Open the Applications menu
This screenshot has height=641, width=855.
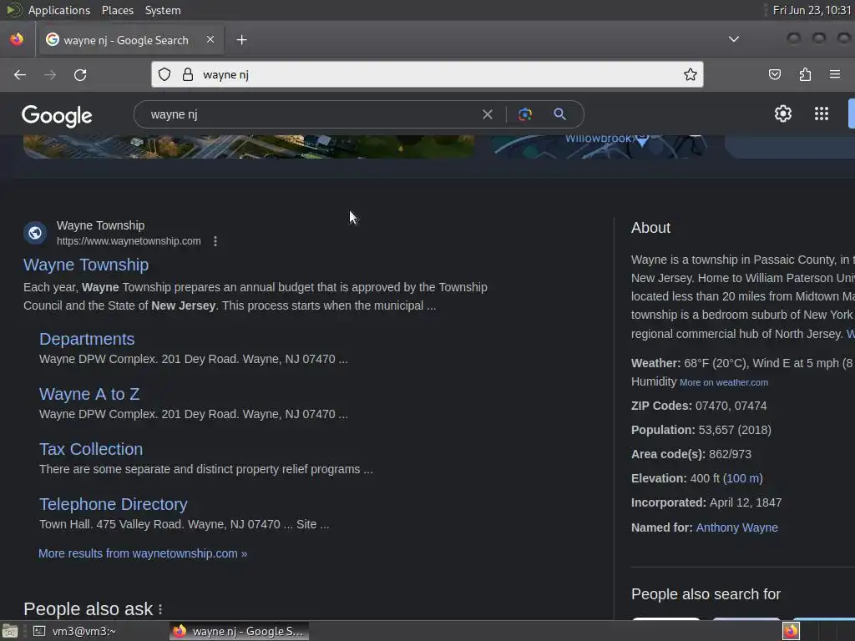59,10
